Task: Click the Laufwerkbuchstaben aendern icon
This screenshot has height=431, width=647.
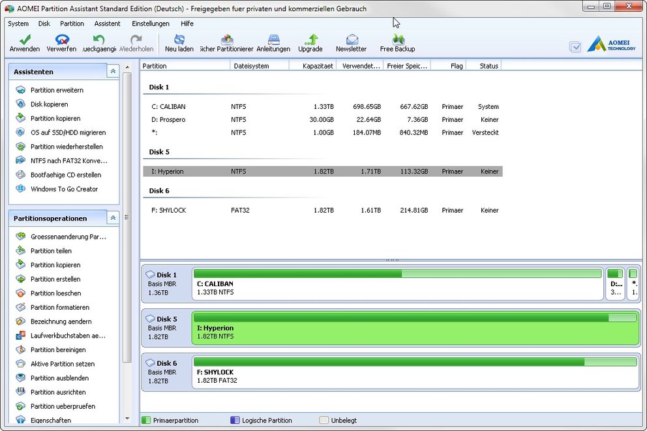Action: pyautogui.click(x=21, y=335)
